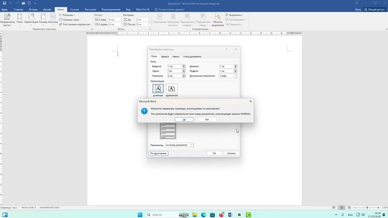
Task: Click OK in Параметры страницы dialog
Action: (214, 153)
